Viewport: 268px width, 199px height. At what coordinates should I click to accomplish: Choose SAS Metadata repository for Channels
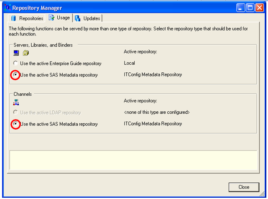16,124
